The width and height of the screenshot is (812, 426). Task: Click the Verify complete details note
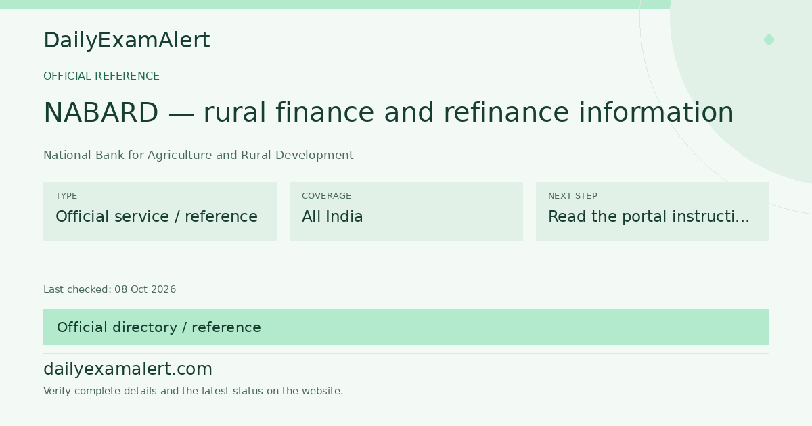point(194,391)
